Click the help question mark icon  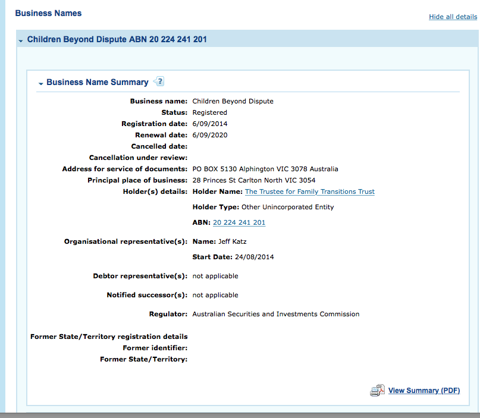coord(159,82)
